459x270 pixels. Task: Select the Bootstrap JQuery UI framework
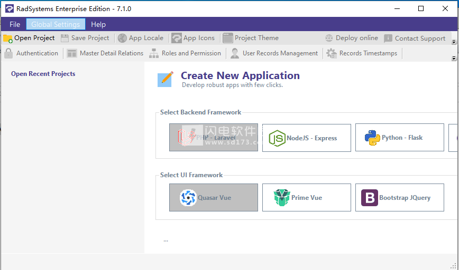point(400,197)
